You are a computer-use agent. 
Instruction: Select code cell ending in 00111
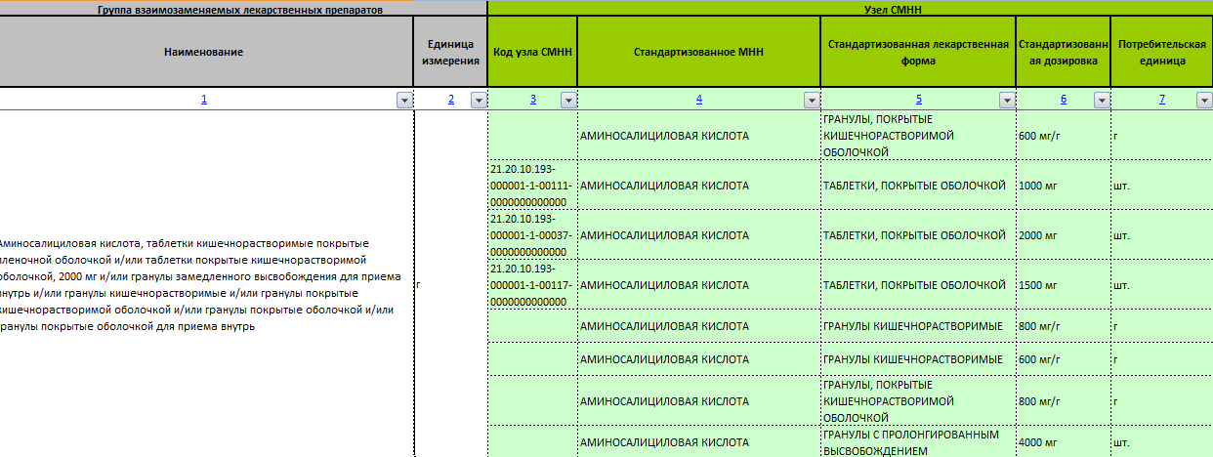[531, 186]
